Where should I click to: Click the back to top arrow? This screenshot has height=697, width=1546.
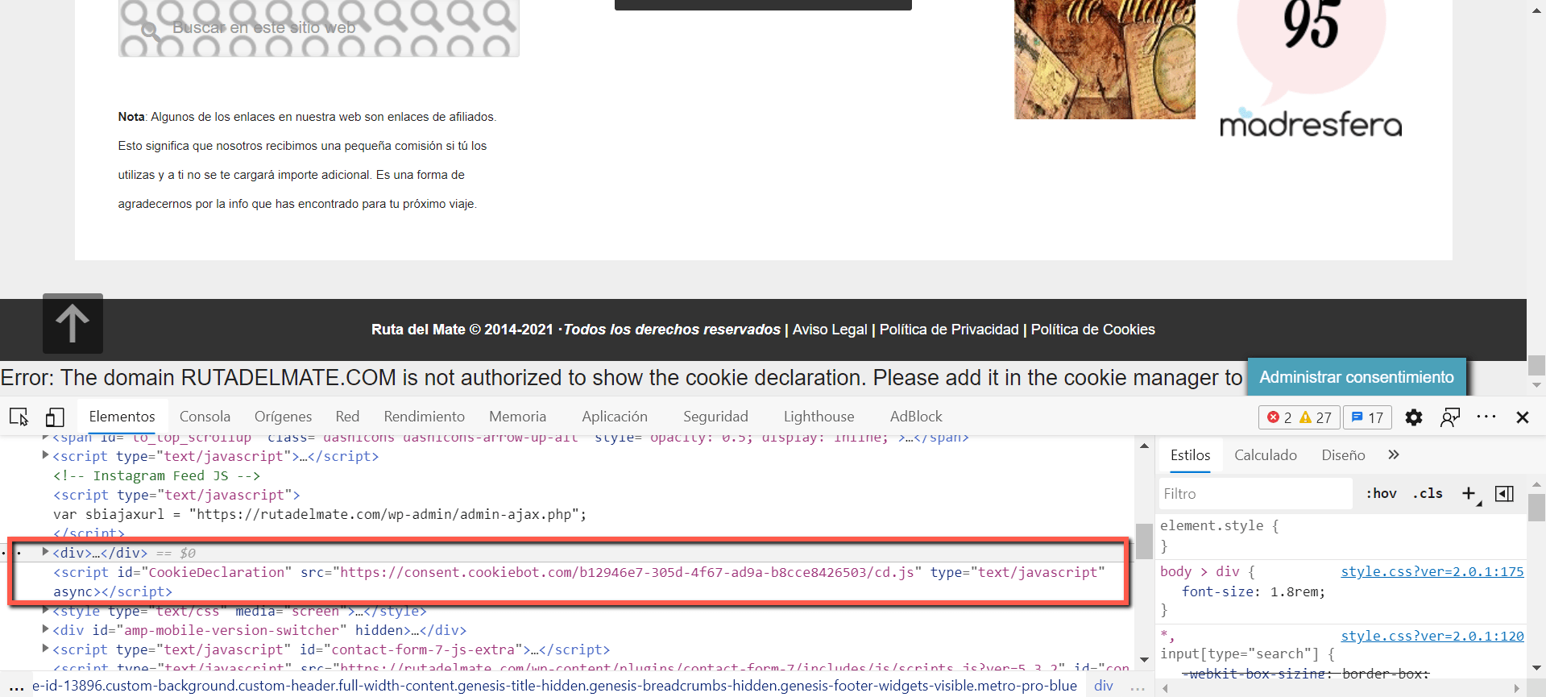coord(73,323)
